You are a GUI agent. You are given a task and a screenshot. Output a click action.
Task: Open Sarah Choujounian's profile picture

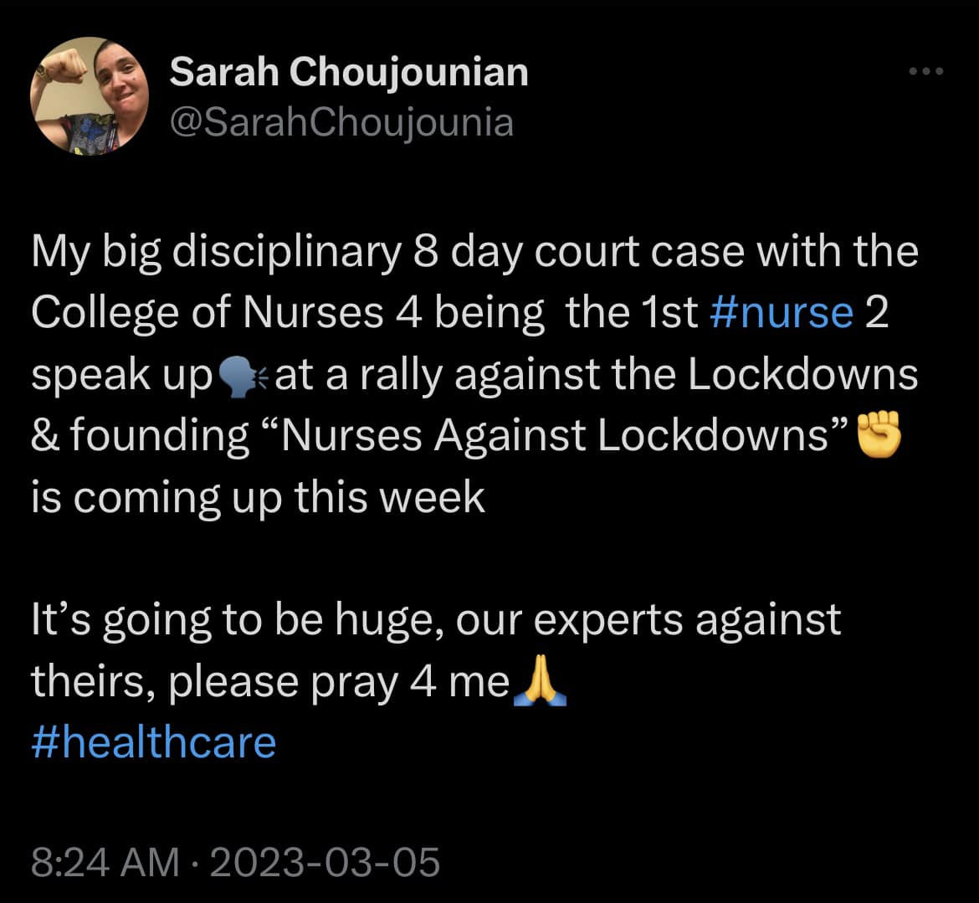tap(89, 94)
